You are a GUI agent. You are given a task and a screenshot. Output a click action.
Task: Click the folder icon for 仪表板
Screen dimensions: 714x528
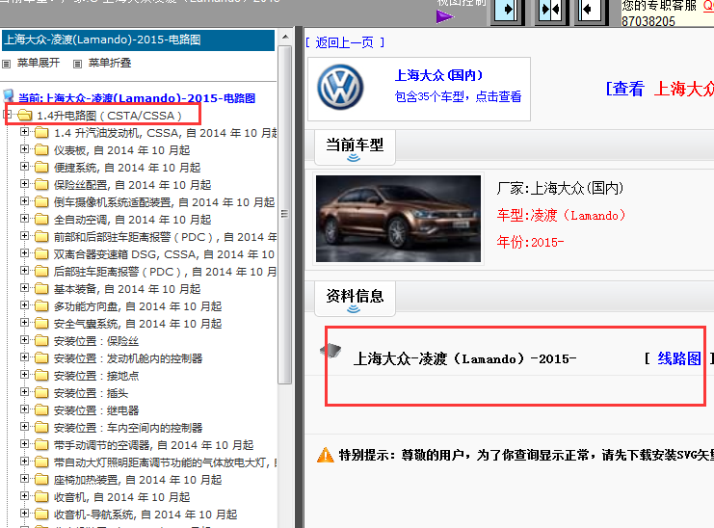(41, 149)
